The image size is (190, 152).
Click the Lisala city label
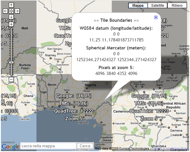[x=175, y=135]
